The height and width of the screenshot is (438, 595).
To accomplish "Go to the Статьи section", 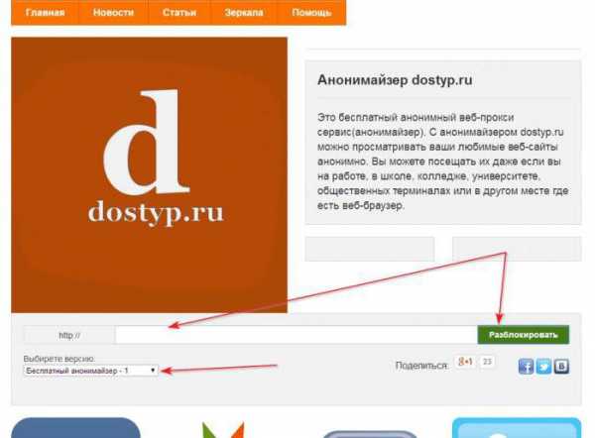I will click(179, 13).
